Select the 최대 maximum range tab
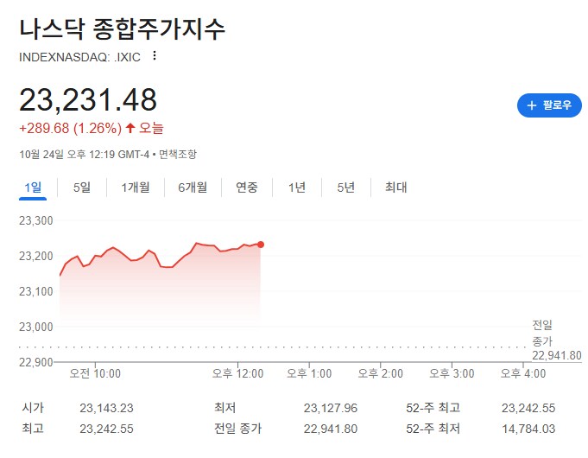 (395, 188)
